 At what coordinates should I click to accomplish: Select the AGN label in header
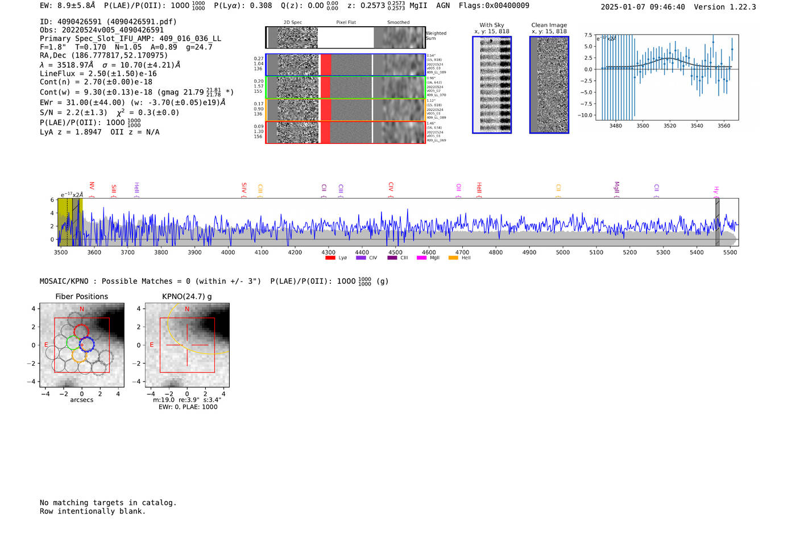click(x=443, y=6)
